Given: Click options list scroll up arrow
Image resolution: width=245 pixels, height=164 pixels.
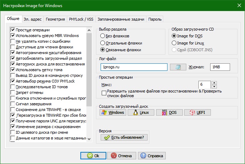Looking at the screenshot, I should tap(89, 30).
